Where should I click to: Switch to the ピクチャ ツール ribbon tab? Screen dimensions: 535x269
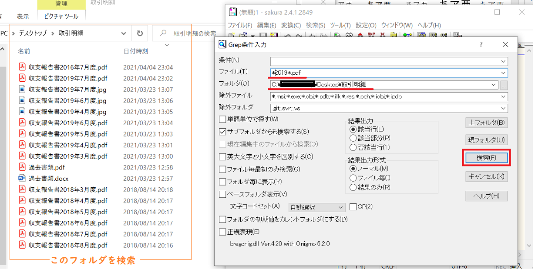point(61,17)
